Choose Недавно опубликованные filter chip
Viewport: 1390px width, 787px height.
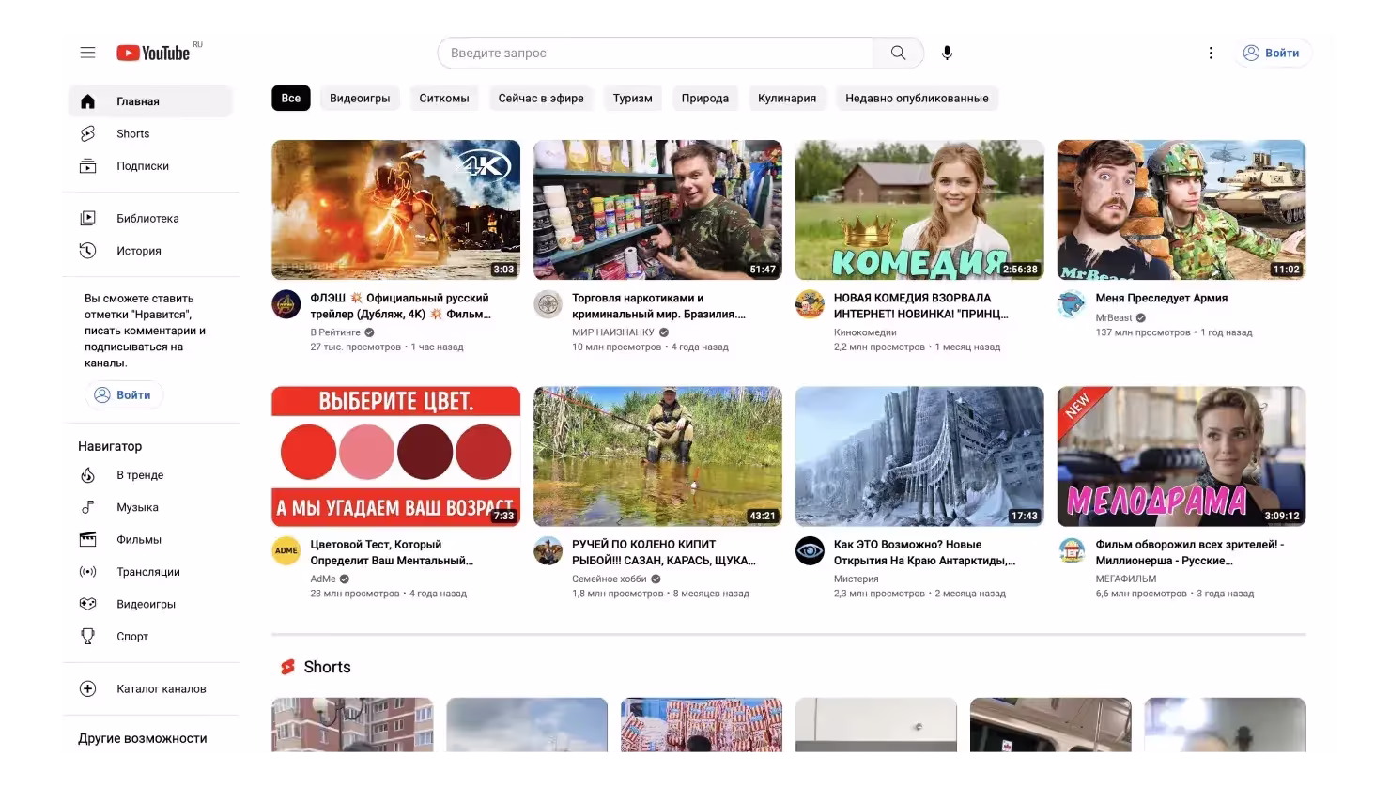(x=916, y=98)
